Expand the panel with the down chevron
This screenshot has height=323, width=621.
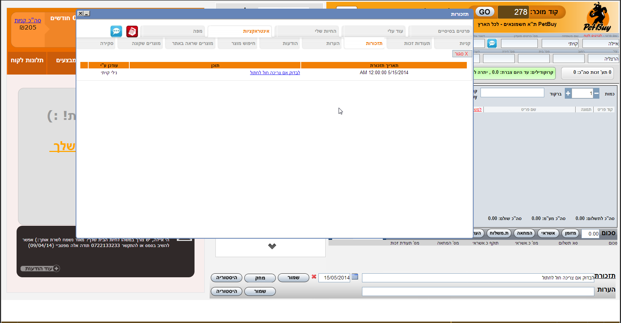click(272, 246)
